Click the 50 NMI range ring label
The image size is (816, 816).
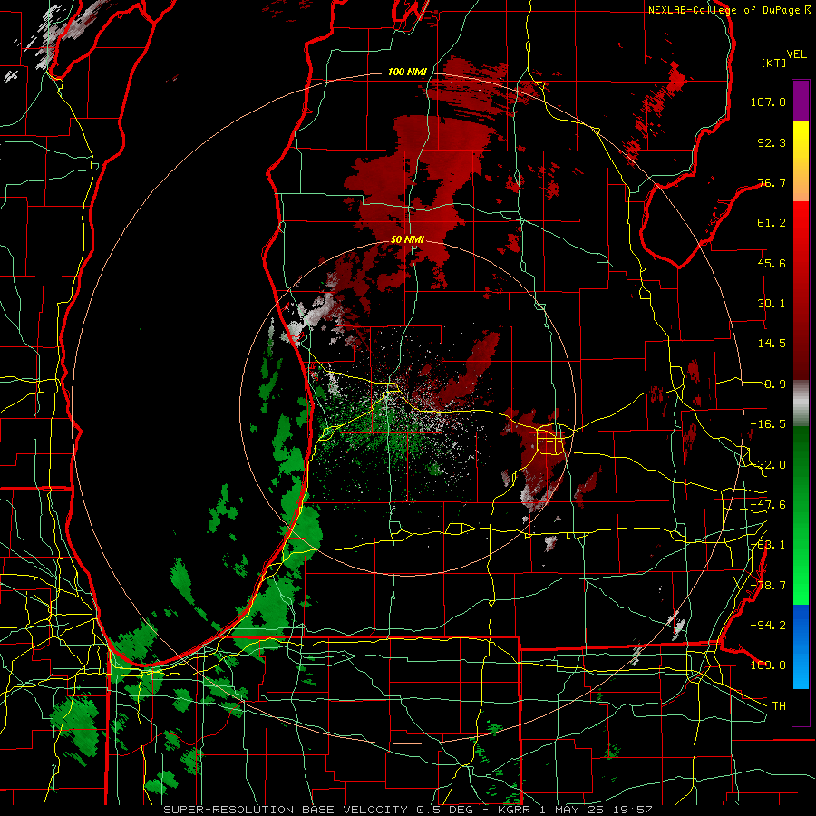point(407,240)
